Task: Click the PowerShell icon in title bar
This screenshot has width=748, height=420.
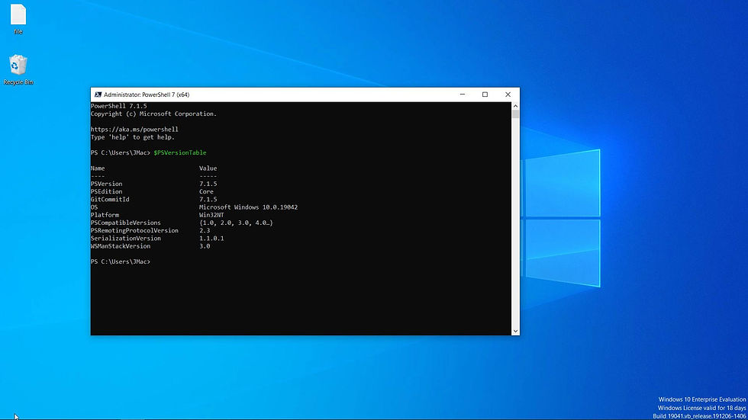Action: [x=98, y=95]
